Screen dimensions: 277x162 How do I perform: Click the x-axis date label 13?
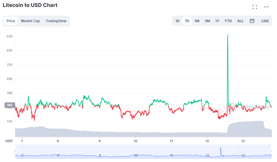click(243, 141)
